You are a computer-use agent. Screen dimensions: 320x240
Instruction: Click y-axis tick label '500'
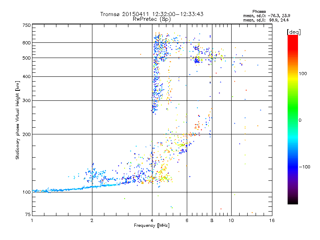coord(26,58)
